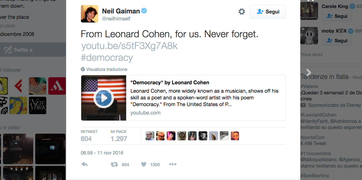The height and width of the screenshot is (180, 362).
Task: Open the #LeonardCohen trend
Action: [318, 115]
